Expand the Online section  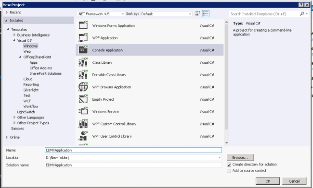click(x=7, y=137)
